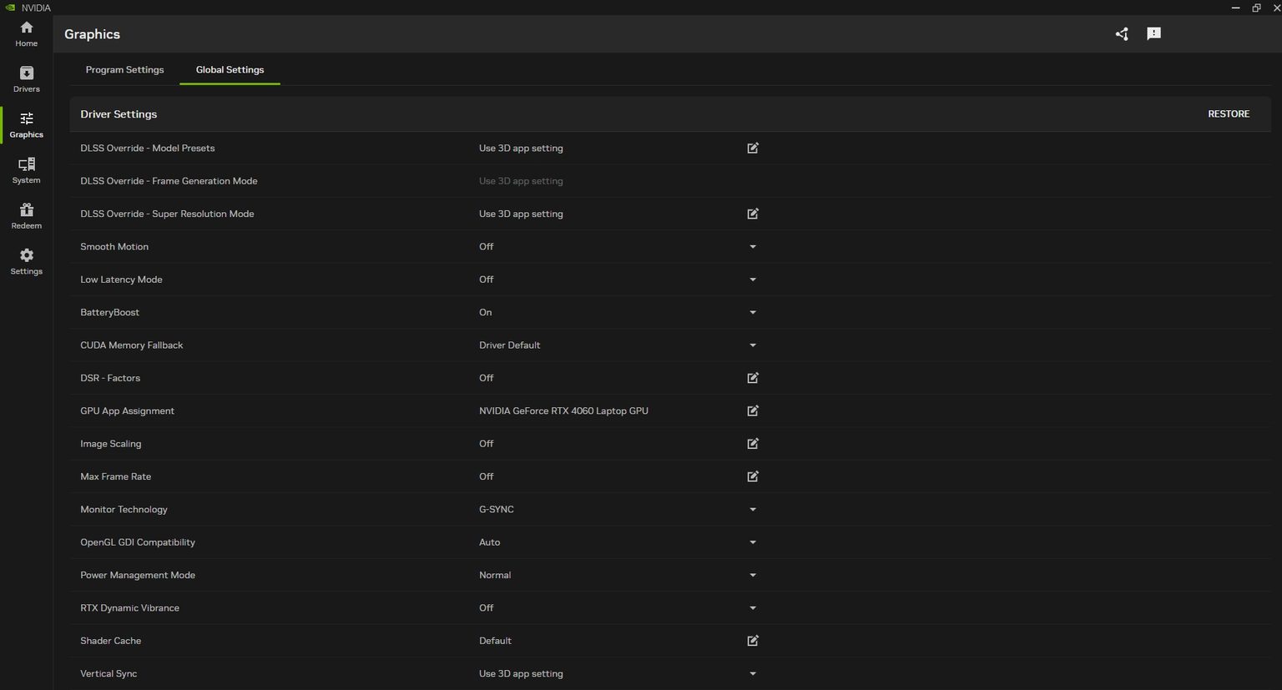Click the 'Image Scaling' row label
Screen dimensions: 1282x690
111,444
